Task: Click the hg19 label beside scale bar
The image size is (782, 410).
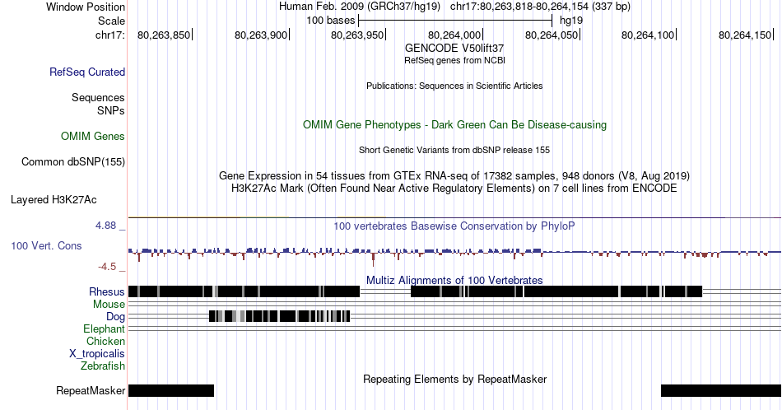Action: click(571, 21)
